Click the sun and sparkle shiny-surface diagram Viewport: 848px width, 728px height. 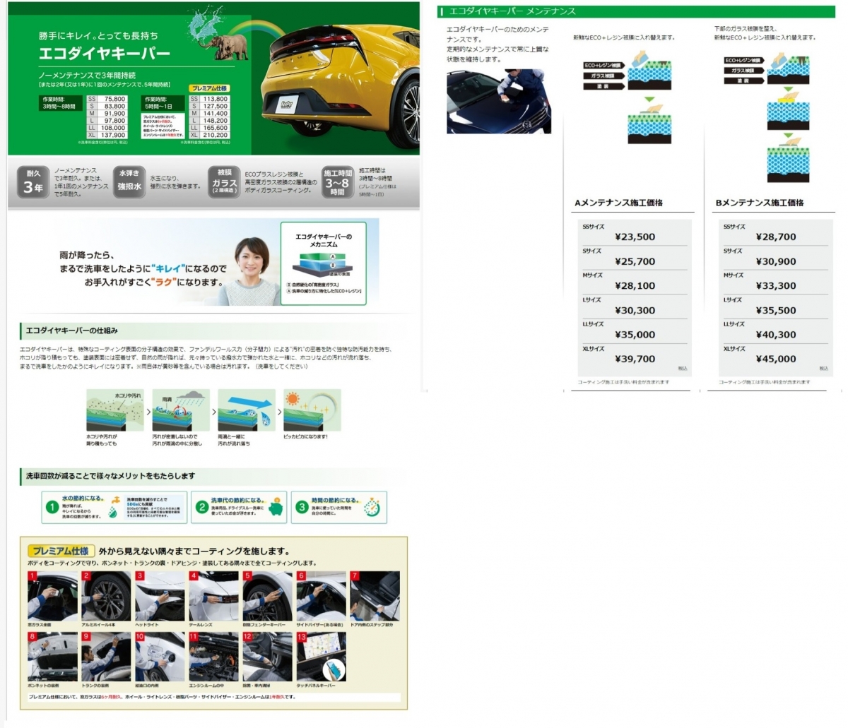312,410
